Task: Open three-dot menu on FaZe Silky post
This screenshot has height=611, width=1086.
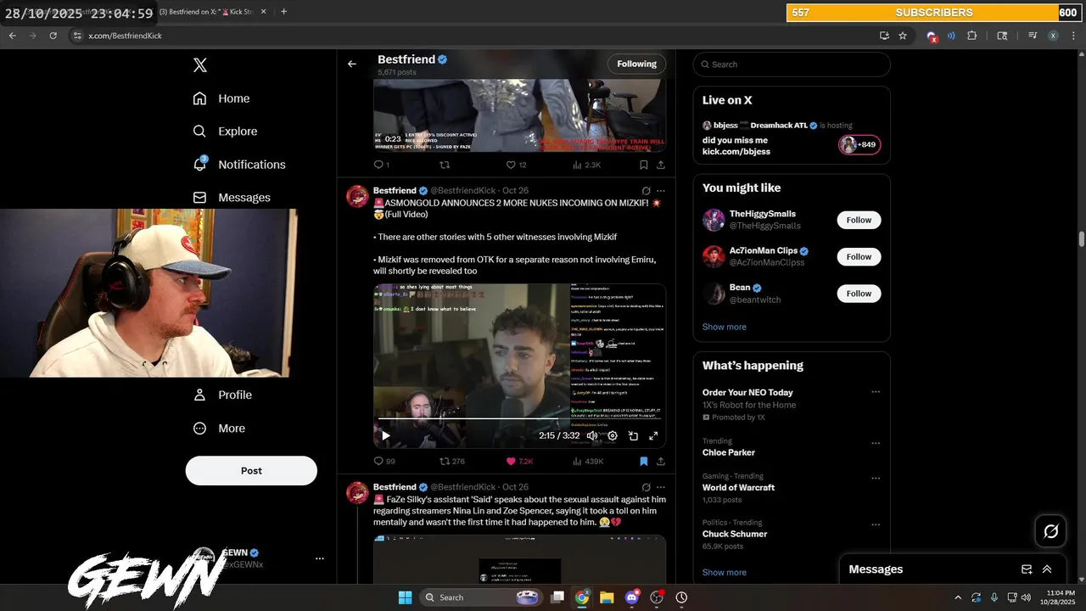Action: click(661, 487)
